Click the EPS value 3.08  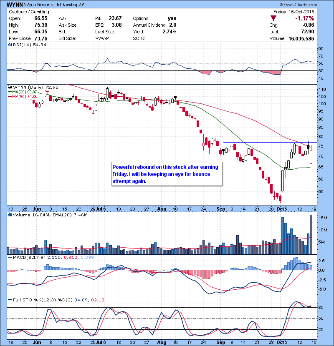(x=117, y=25)
